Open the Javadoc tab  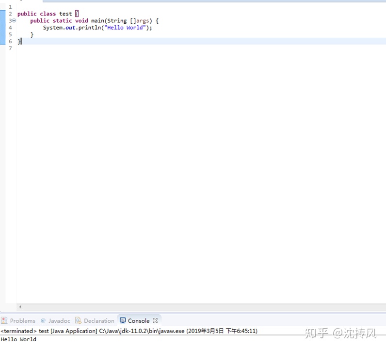tap(55, 321)
